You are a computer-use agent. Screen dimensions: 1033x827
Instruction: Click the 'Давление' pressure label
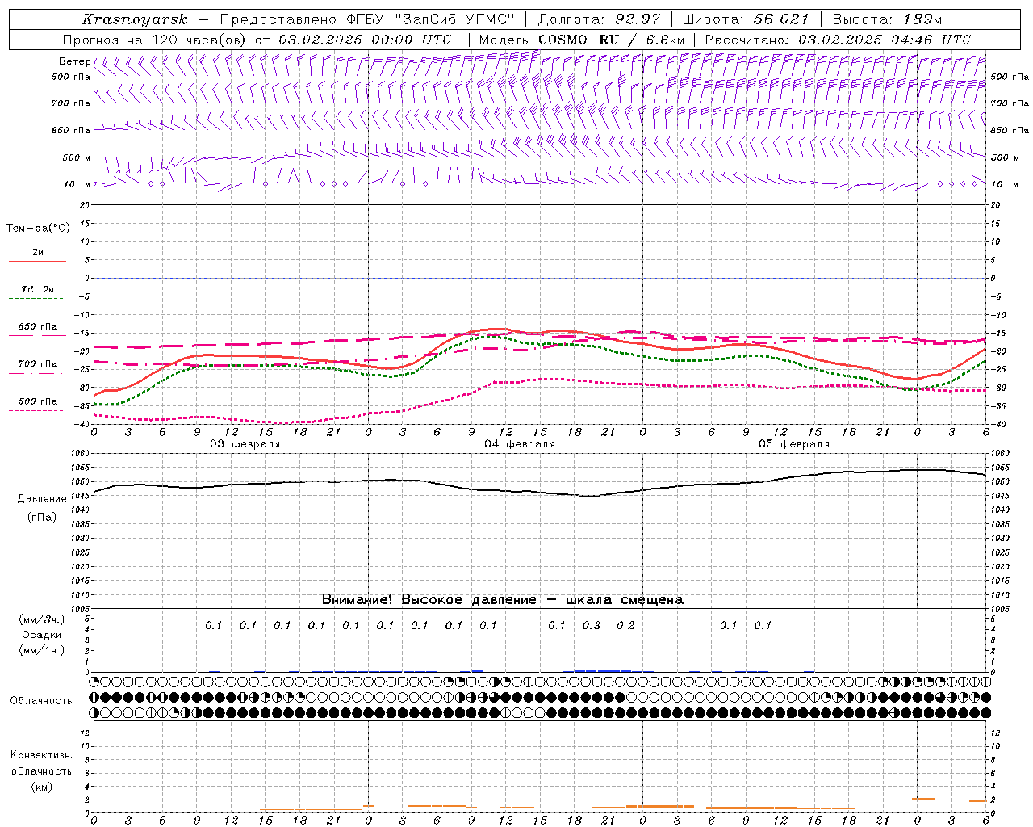tap(42, 499)
